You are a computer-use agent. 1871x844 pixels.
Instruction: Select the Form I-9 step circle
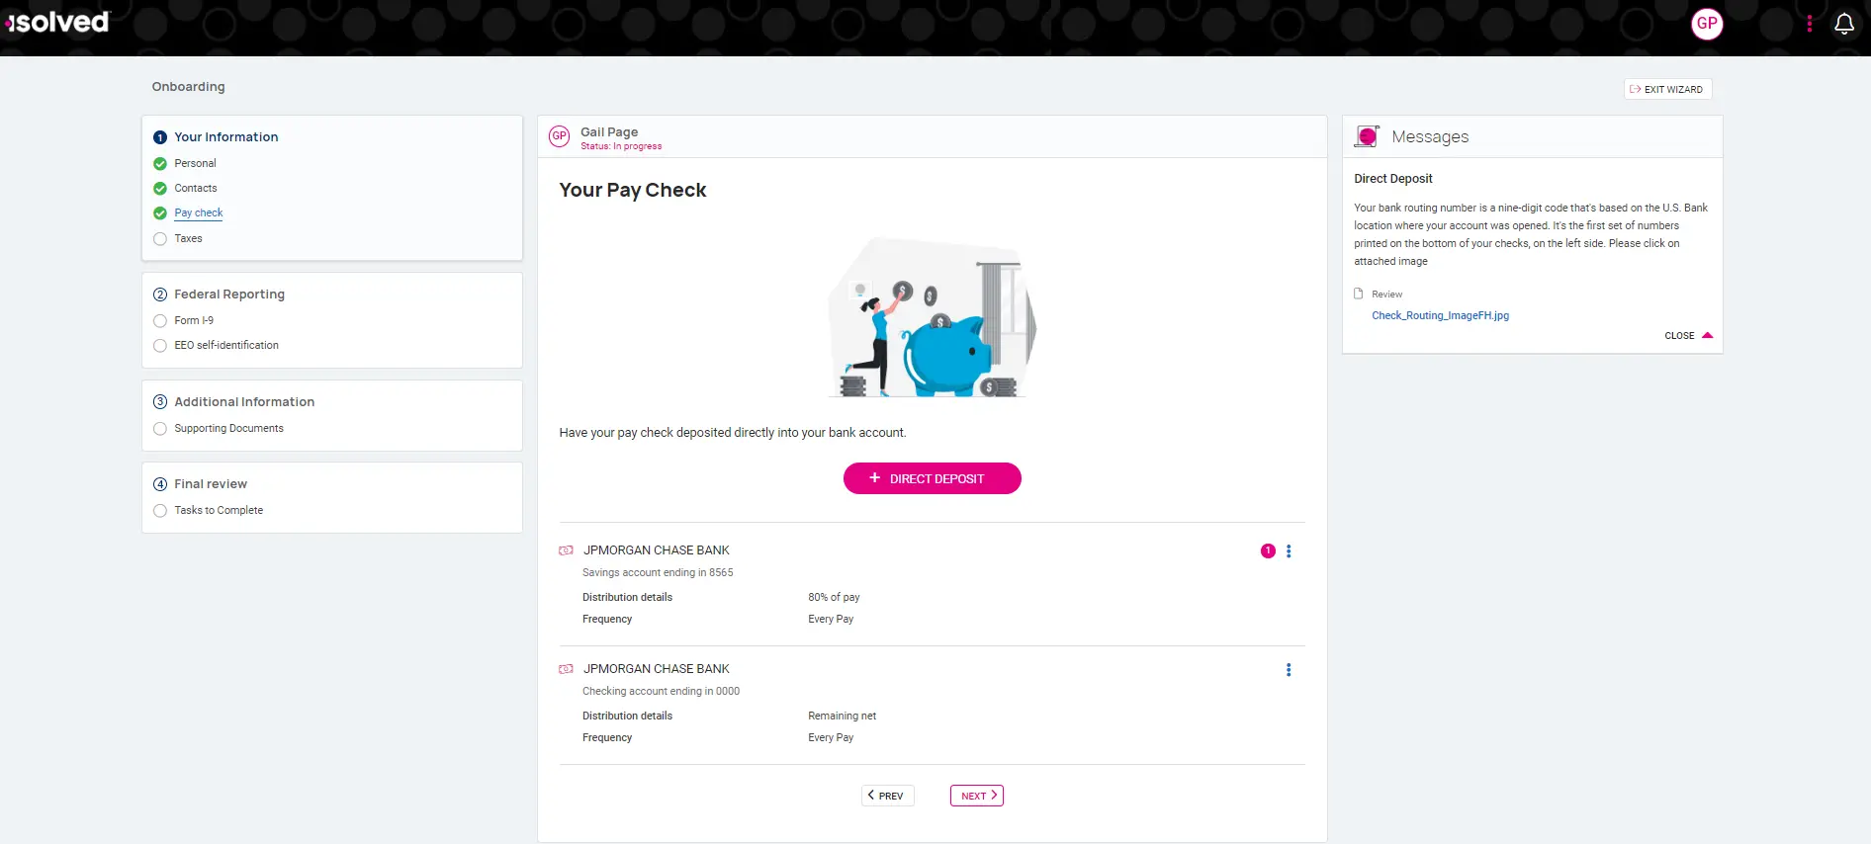click(x=160, y=320)
